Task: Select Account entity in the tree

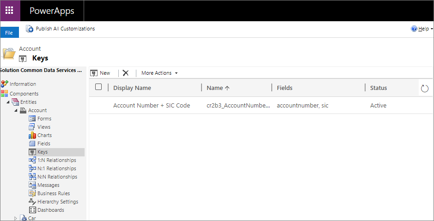Action: [37, 110]
